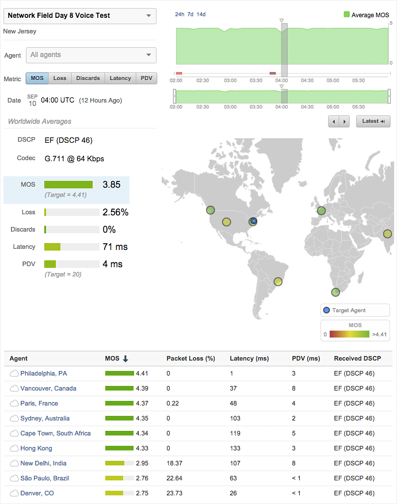Open the Network Field Day 8 test dropdown

(80, 16)
